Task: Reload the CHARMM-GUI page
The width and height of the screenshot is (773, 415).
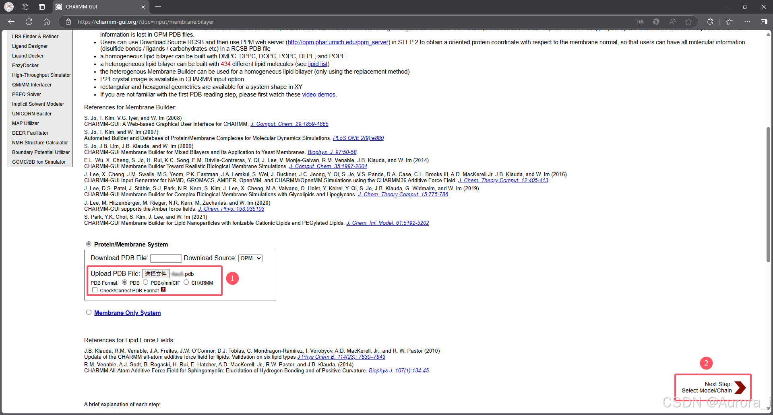Action: [x=29, y=22]
